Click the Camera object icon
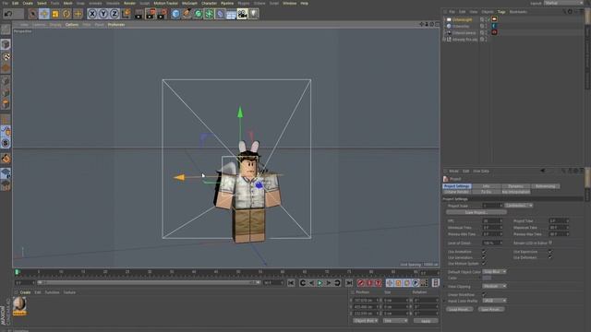 (242, 14)
